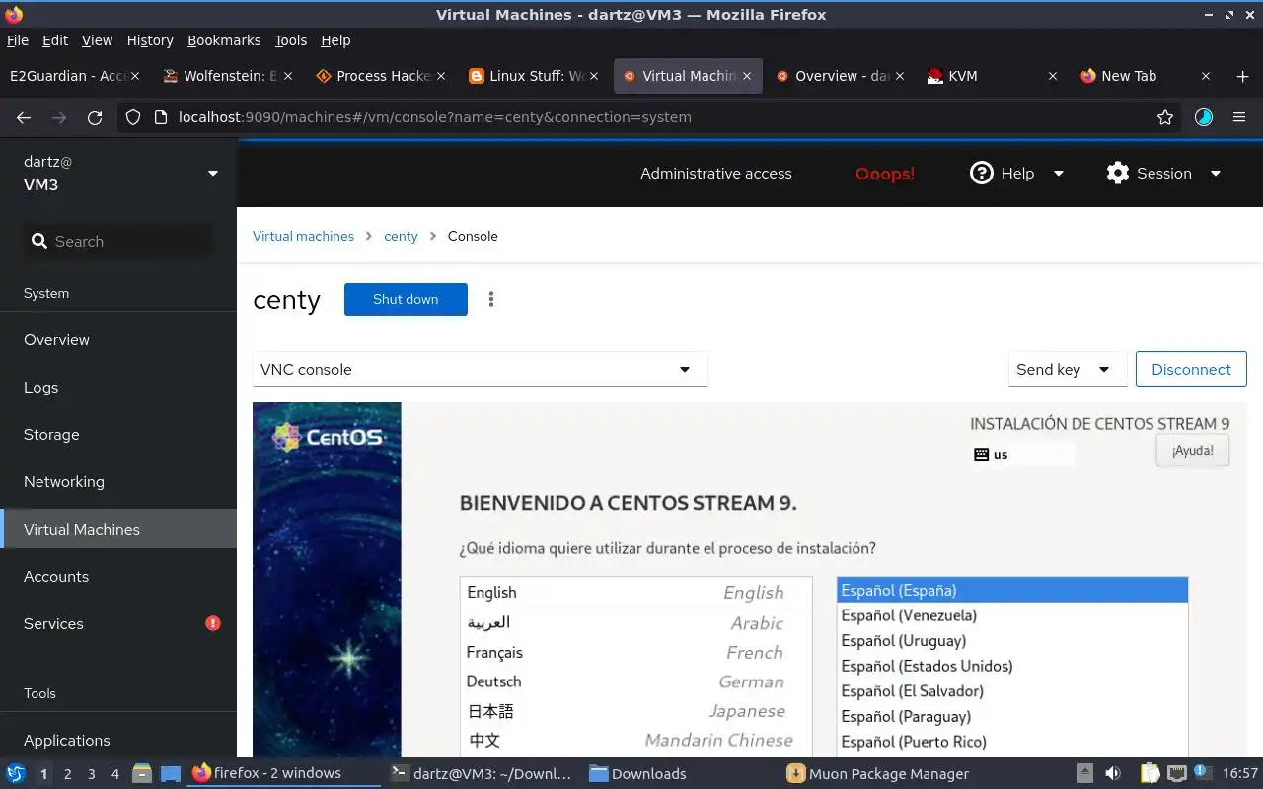Open Networking in the Cockpit sidebar
1263x789 pixels.
[x=118, y=481]
